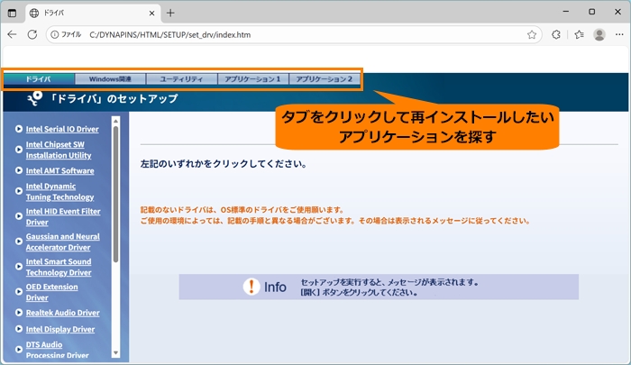Click bullet icon beside DTS Audio Processing Driver
The height and width of the screenshot is (365, 631).
(19, 350)
